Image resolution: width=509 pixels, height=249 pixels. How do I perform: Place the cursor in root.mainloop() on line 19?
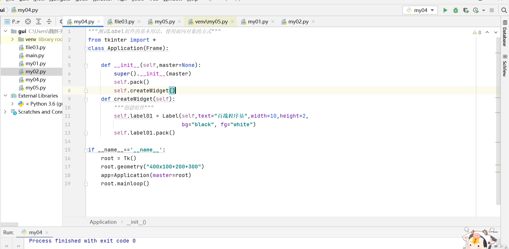pyautogui.click(x=125, y=183)
